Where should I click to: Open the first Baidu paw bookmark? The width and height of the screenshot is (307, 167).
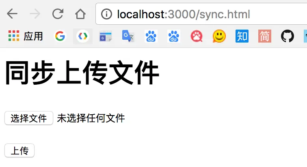[151, 36]
